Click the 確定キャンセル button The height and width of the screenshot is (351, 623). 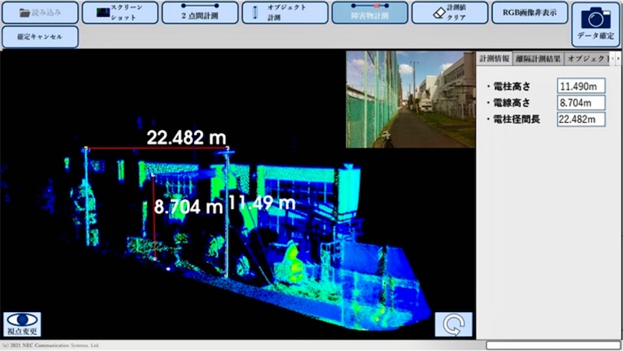pyautogui.click(x=40, y=37)
